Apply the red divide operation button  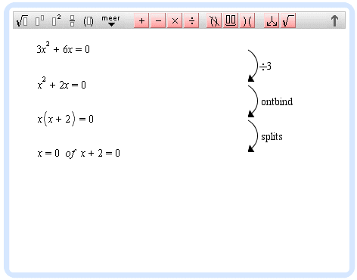point(191,20)
